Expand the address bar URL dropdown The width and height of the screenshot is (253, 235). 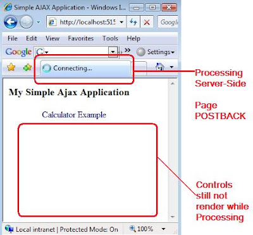click(x=121, y=22)
